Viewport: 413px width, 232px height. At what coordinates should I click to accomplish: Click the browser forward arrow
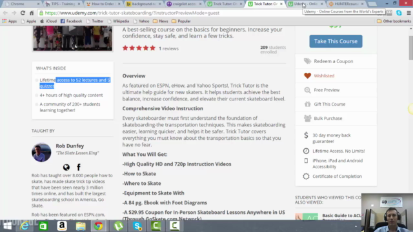pos(14,13)
